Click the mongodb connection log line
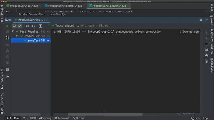 [x=126, y=32]
